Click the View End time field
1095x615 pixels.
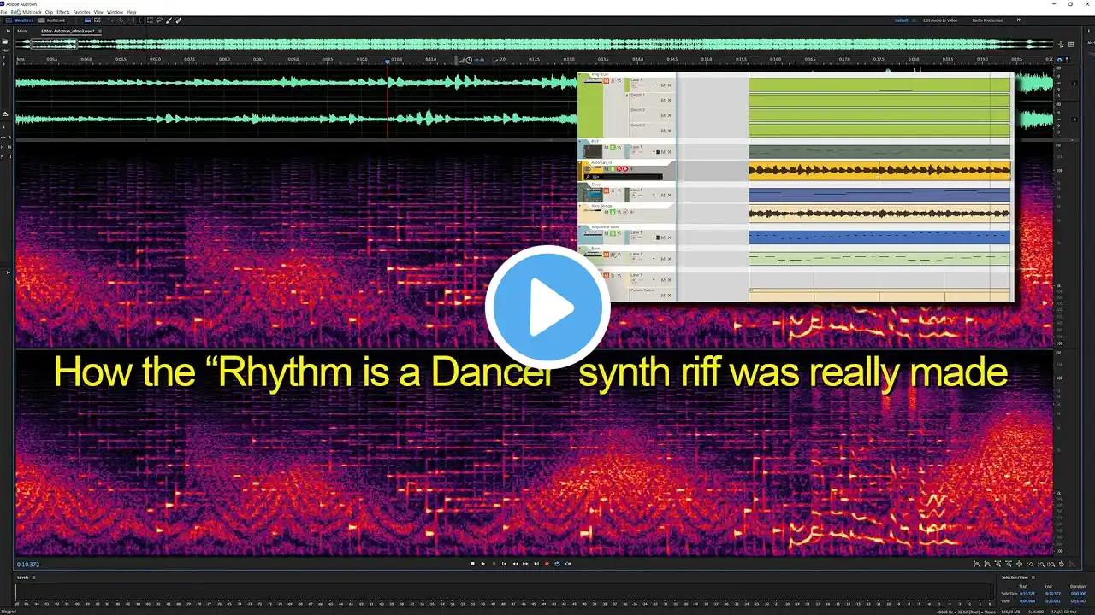(1053, 601)
